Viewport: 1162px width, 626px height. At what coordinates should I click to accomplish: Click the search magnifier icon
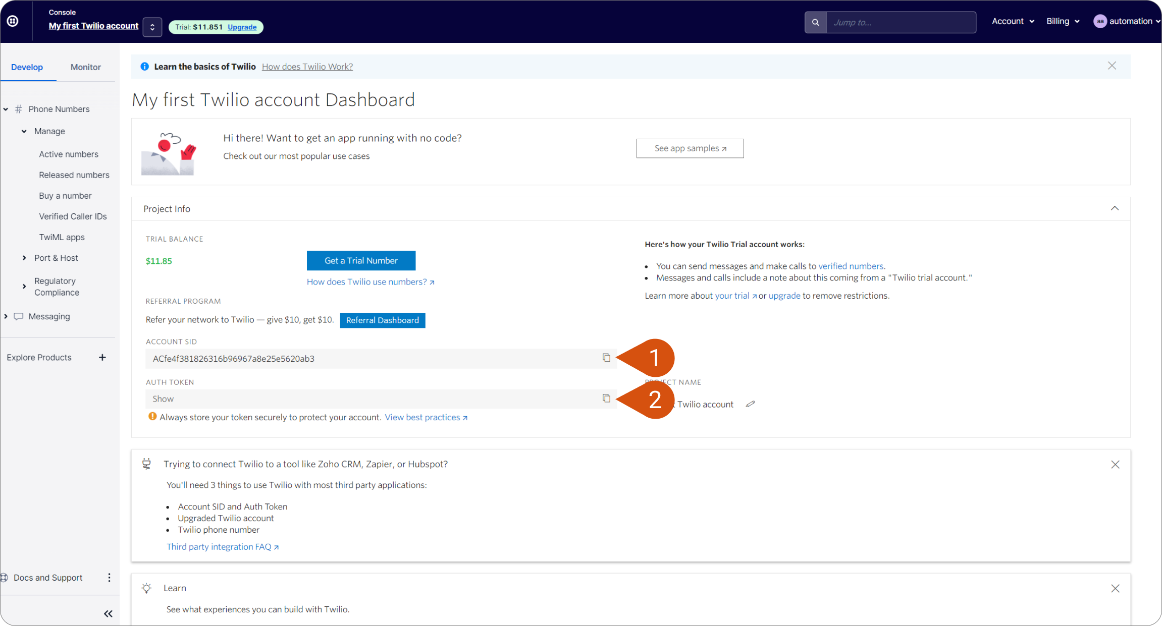point(815,22)
